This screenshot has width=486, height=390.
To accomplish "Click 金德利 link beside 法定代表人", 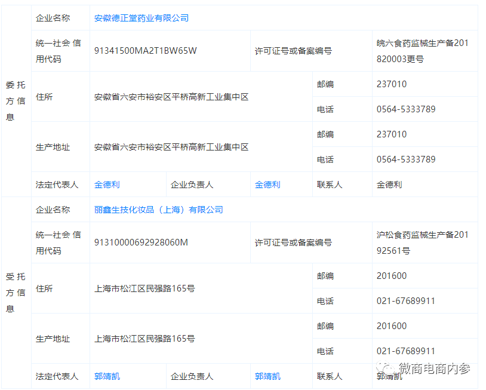I will click(x=107, y=185).
